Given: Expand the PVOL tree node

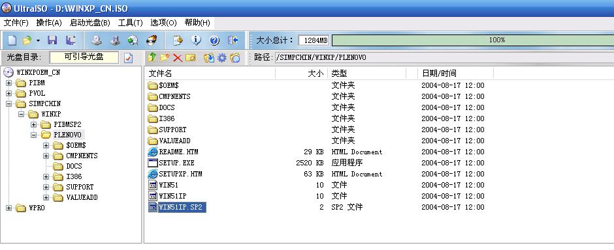Looking at the screenshot, I should 8,94.
